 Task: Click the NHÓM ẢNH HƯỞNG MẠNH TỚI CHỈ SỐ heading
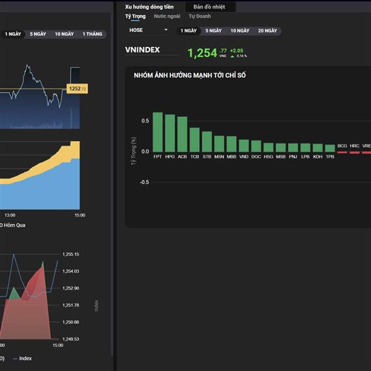(190, 75)
